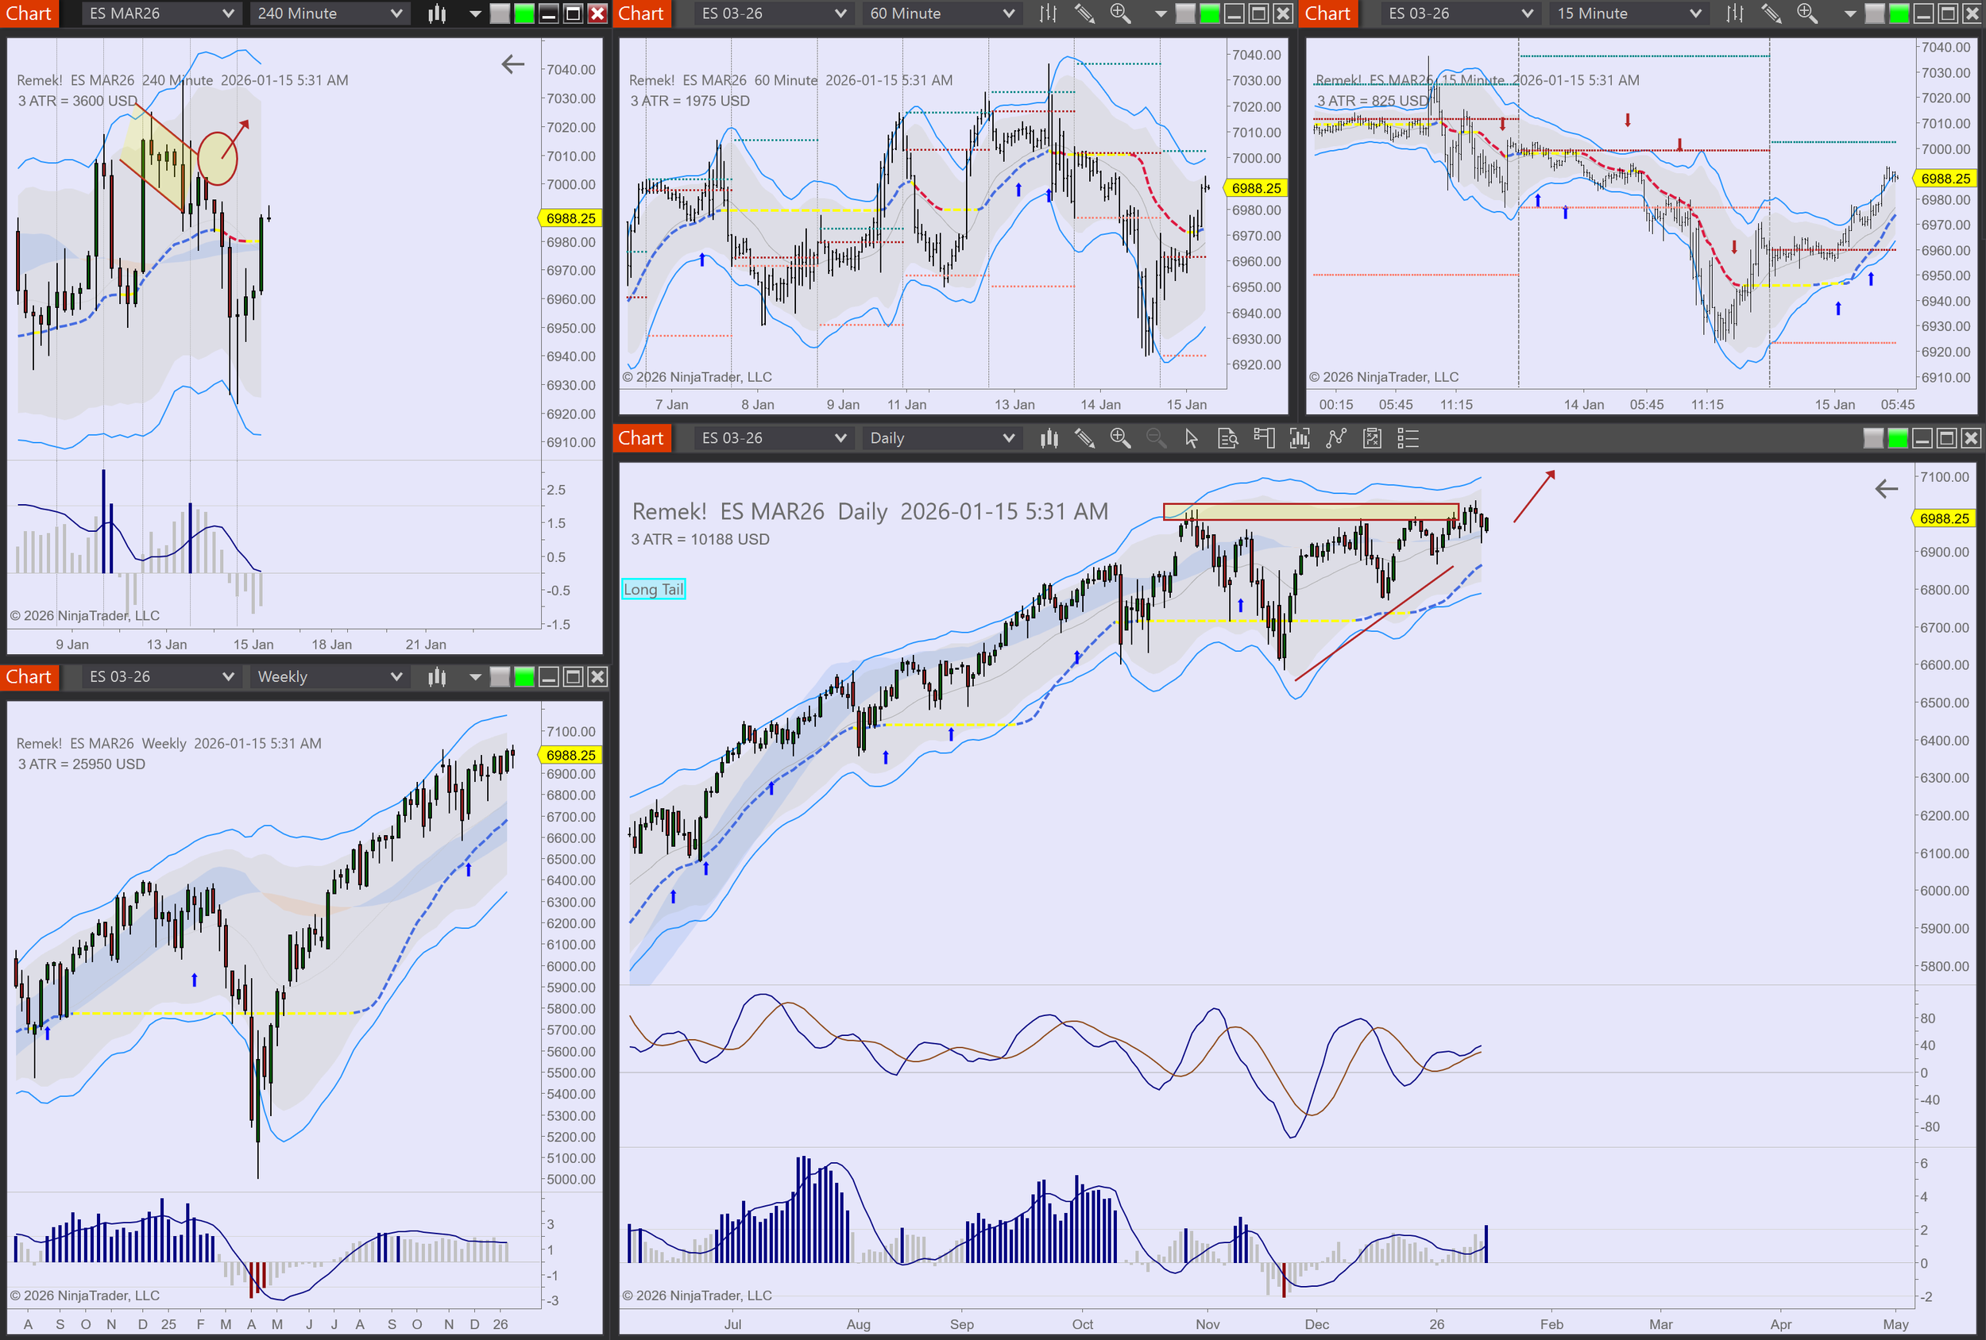Select Drawing Tools pencil in Daily chart
1986x1340 pixels.
click(x=1084, y=438)
